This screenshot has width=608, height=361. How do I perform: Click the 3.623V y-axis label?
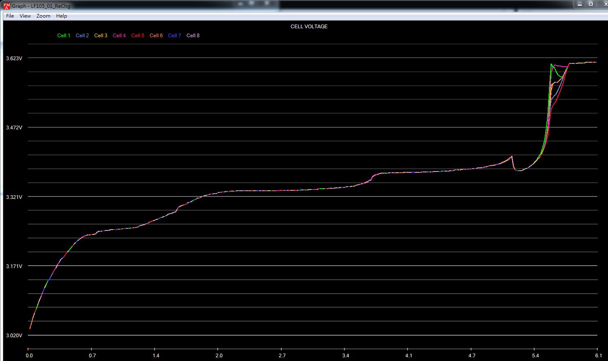point(14,59)
